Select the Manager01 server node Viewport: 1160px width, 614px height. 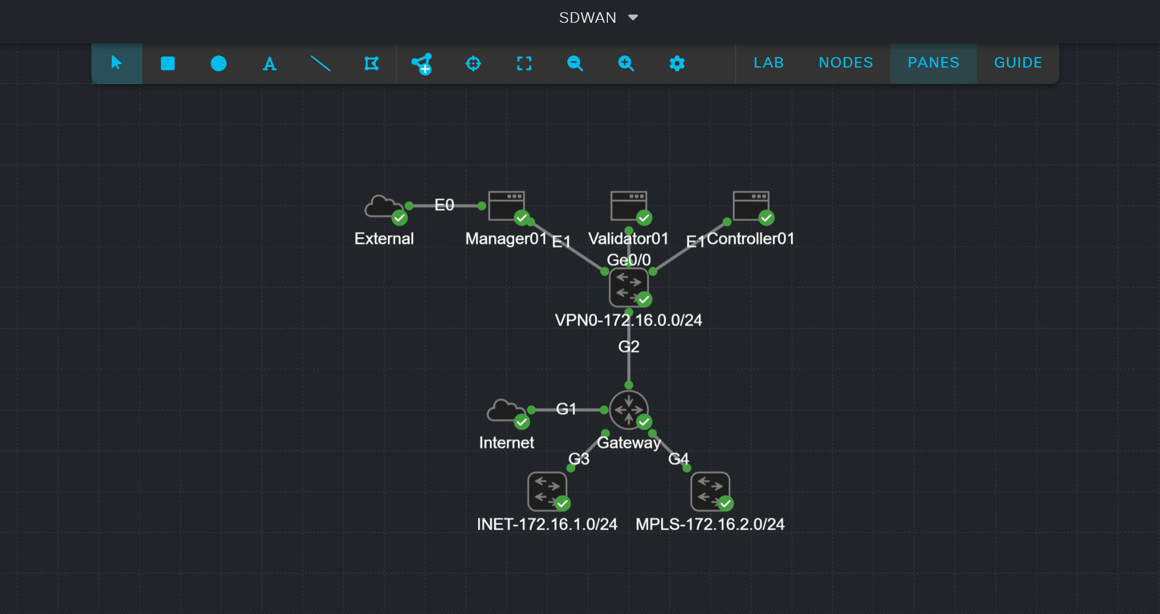click(507, 207)
